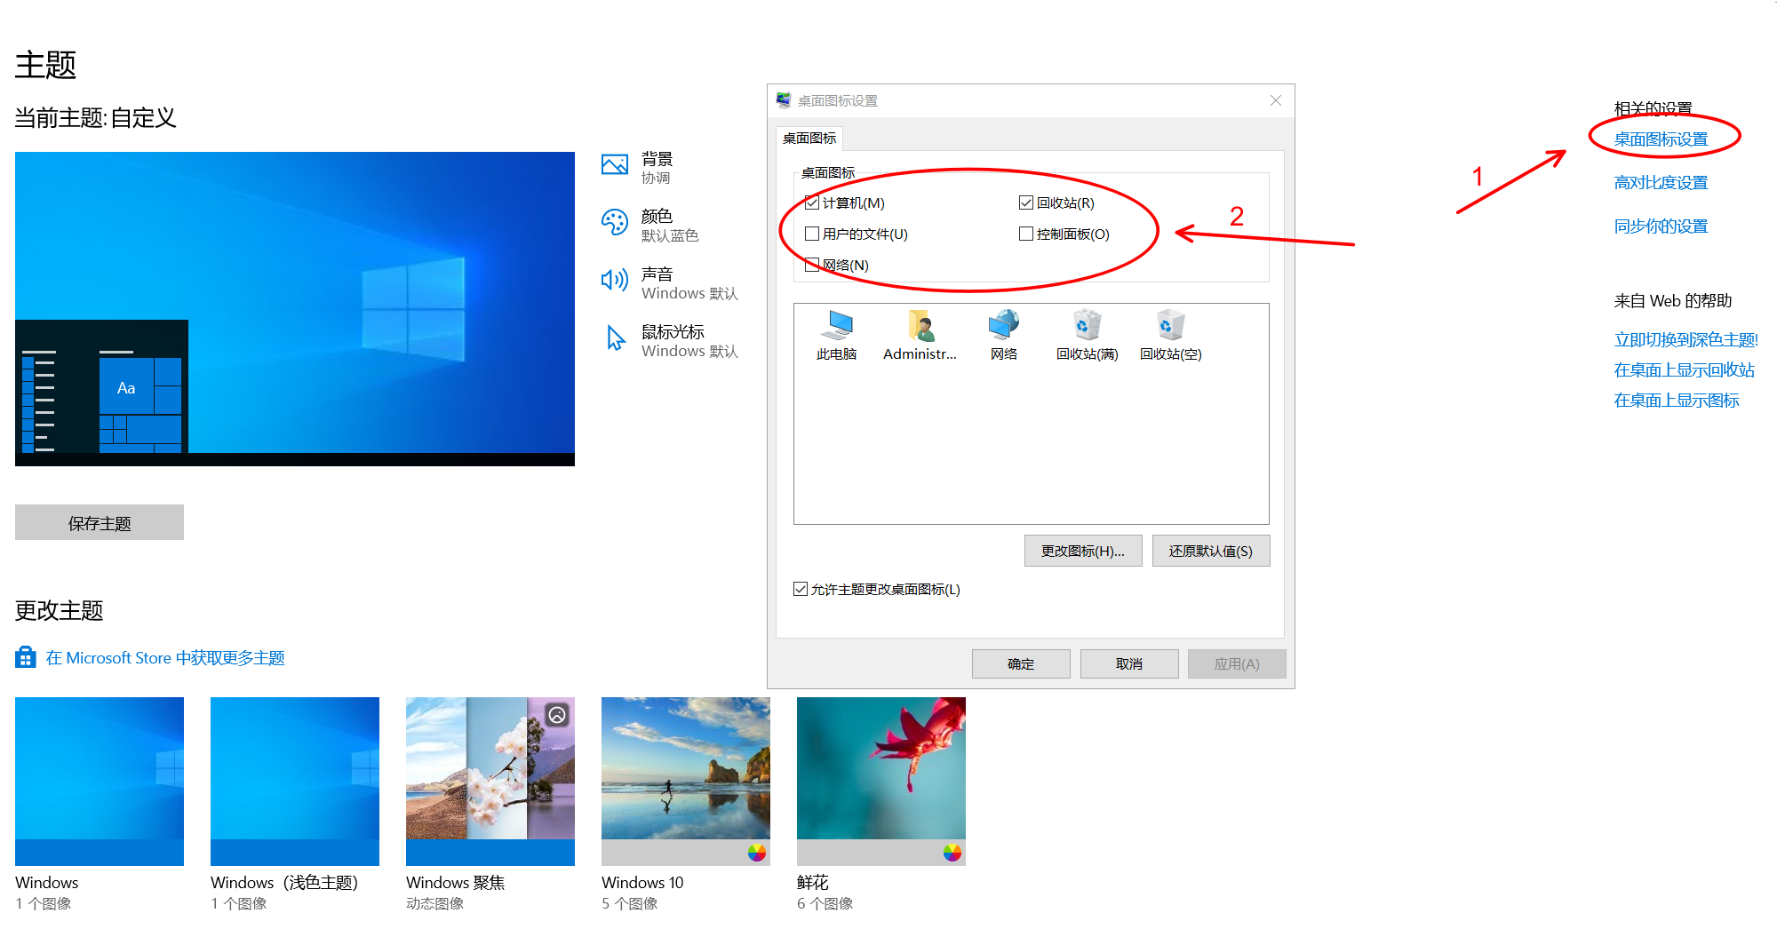Open 鼠标光标 settings via the cursor icon
The image size is (1777, 929).
pos(614,338)
